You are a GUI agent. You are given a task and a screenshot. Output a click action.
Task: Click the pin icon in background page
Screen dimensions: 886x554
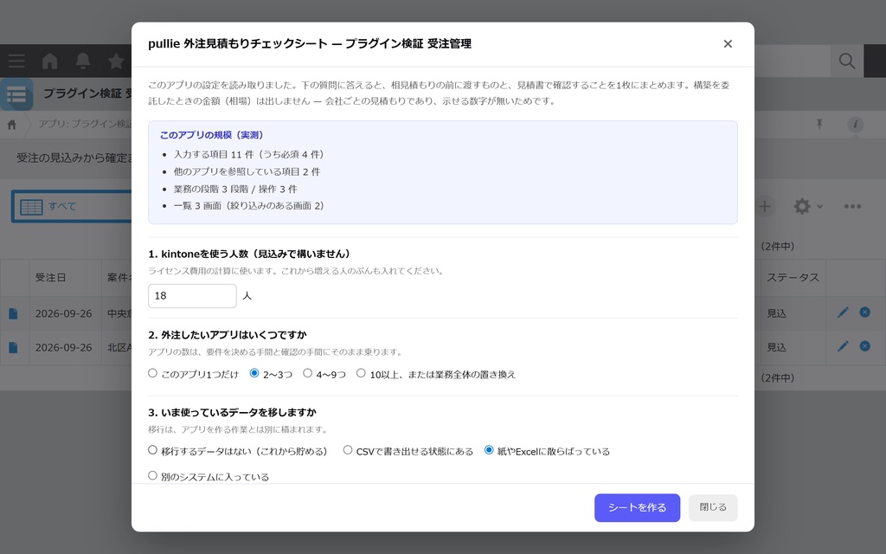point(819,125)
